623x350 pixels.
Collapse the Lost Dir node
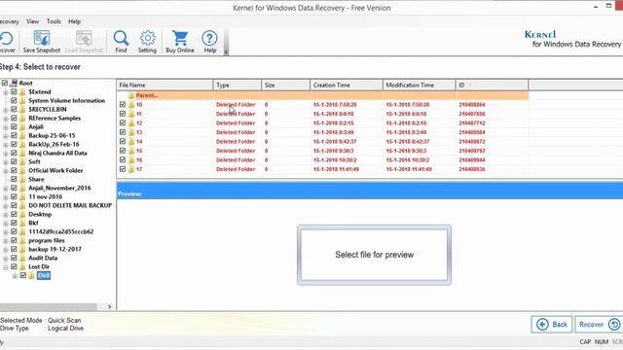(x=6, y=267)
